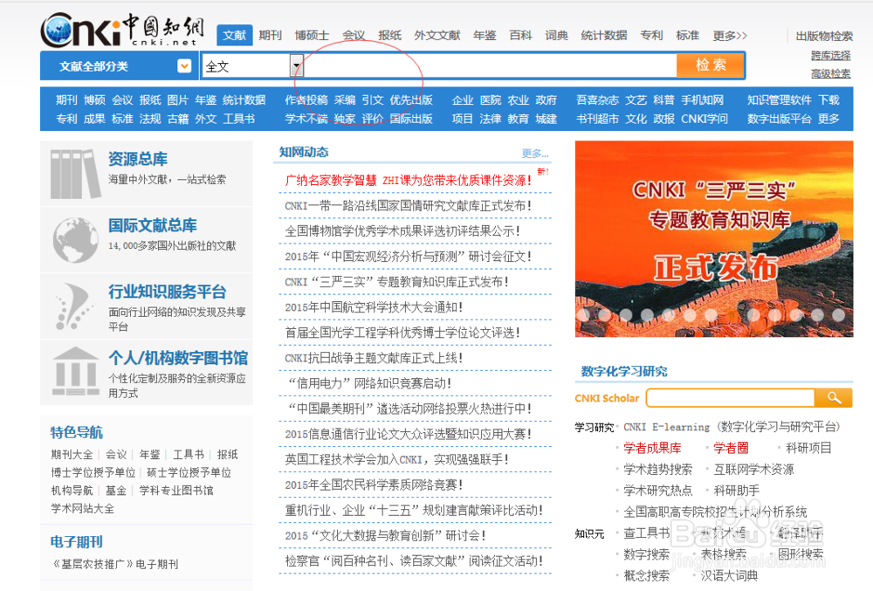
Task: Click 知识管理软件 link
Action: (780, 100)
